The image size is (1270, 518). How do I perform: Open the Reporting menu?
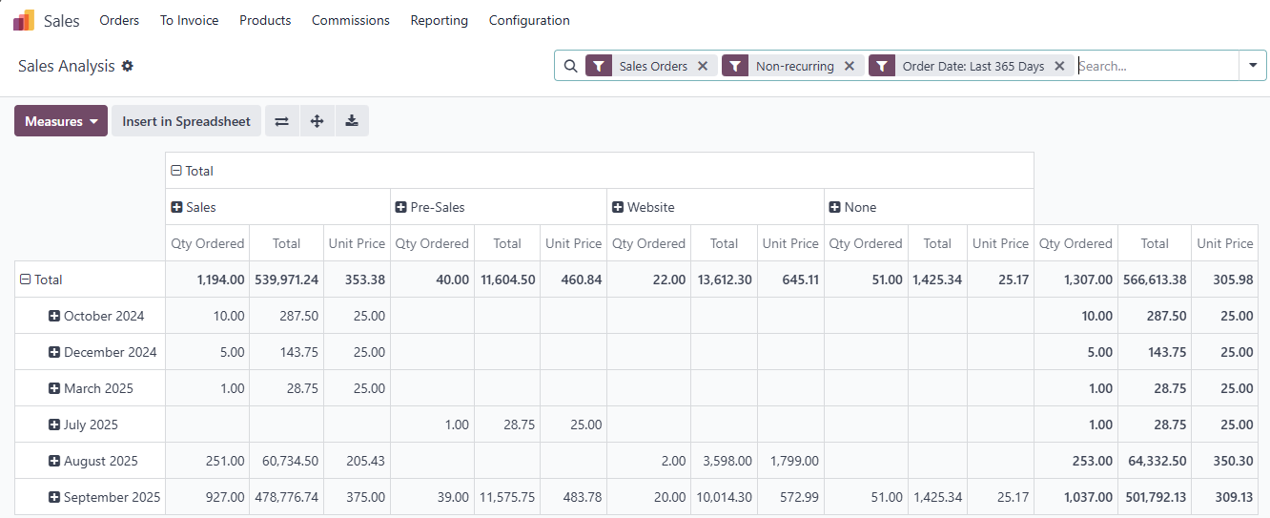pyautogui.click(x=439, y=20)
